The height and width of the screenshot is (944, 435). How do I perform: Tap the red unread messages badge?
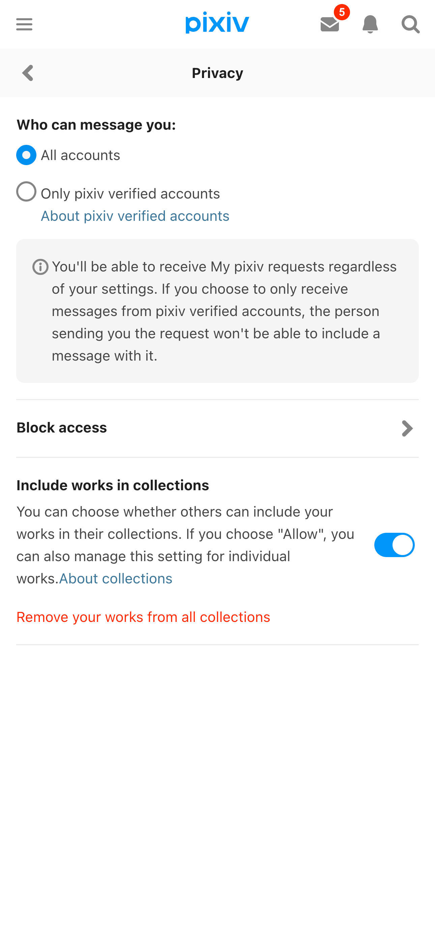(x=342, y=12)
